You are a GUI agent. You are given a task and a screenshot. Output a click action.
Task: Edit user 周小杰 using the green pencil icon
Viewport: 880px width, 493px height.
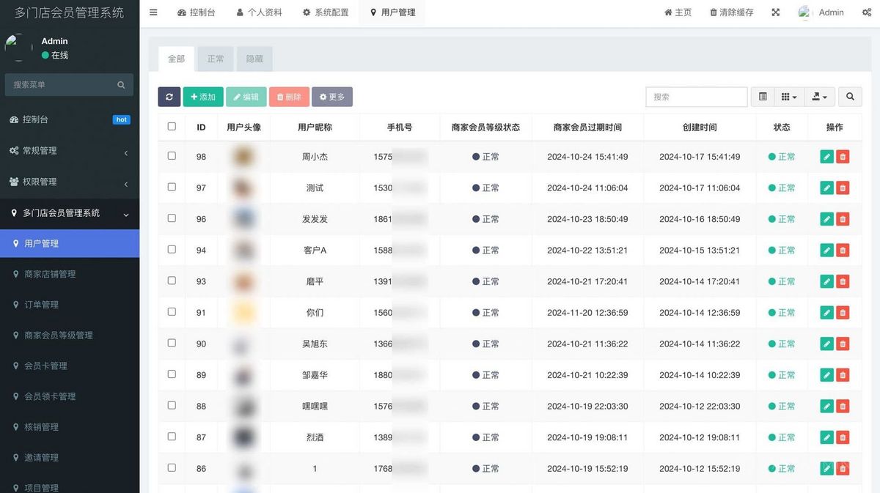(826, 156)
